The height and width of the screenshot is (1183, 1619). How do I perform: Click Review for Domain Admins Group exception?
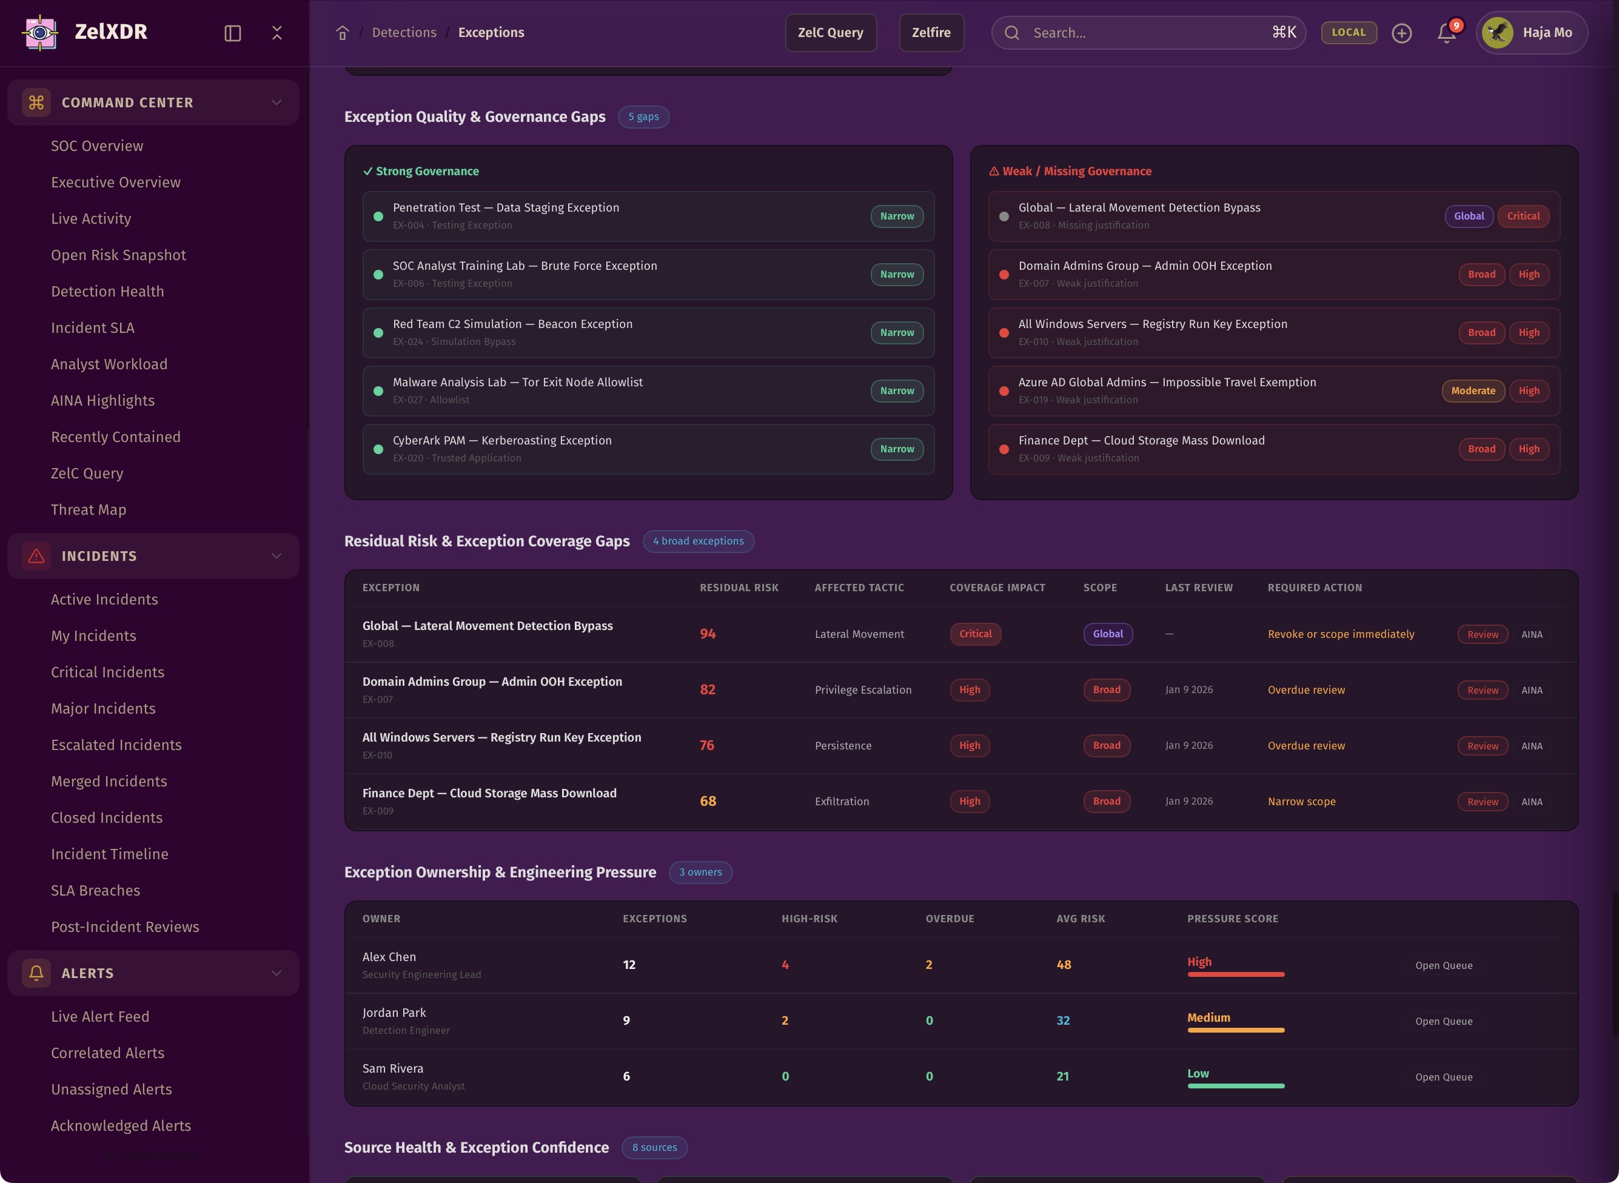pos(1482,690)
